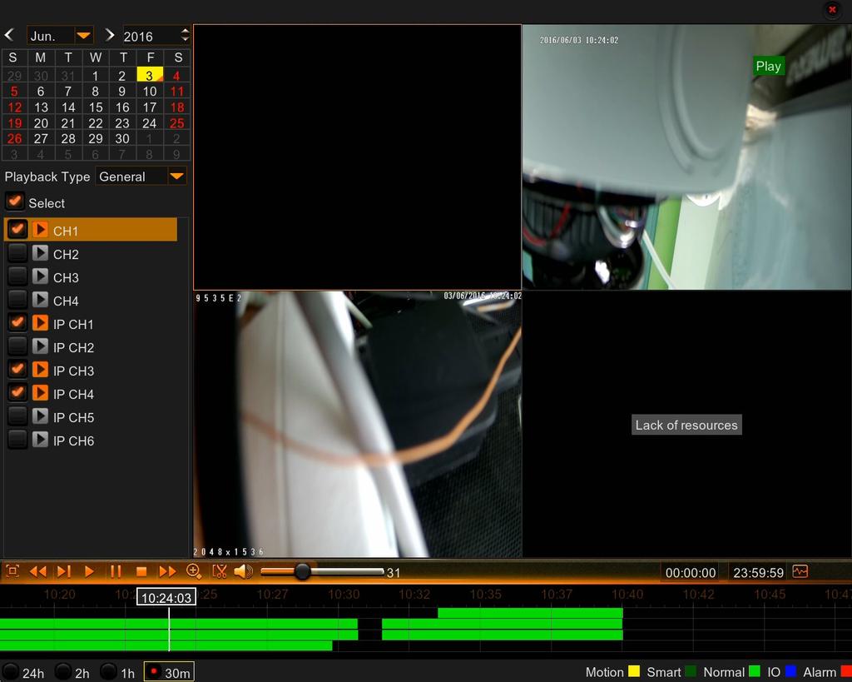Enable the CH4 checkbox
Viewport: 852px width, 682px height.
point(17,300)
